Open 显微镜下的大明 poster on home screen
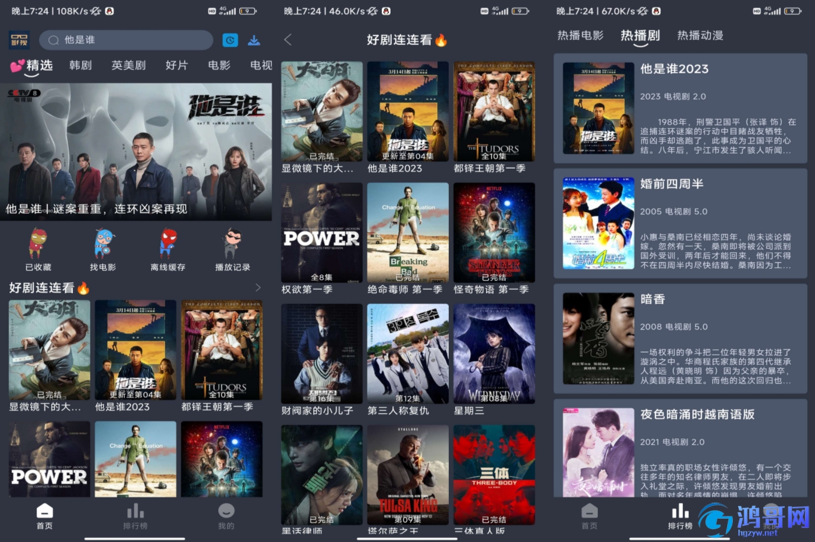 pos(49,350)
